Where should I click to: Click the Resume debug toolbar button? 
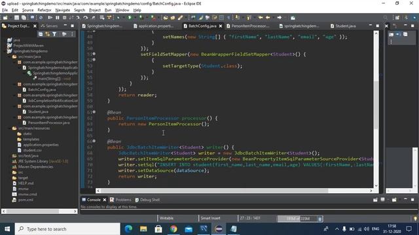(x=50, y=18)
